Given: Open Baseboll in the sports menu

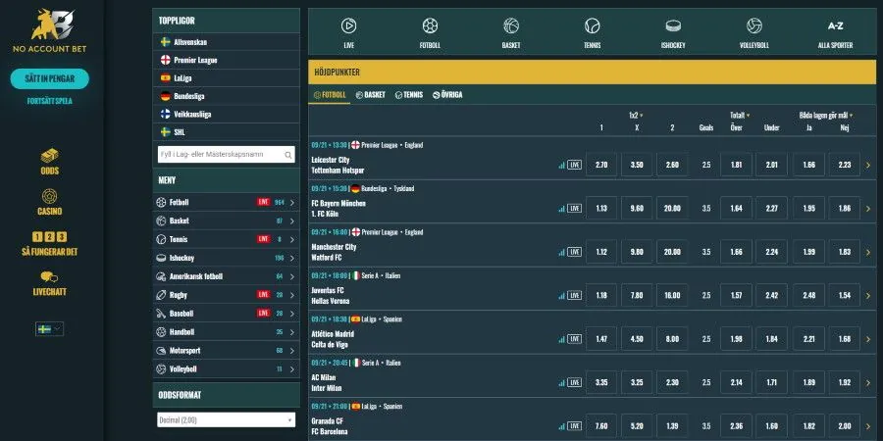Looking at the screenshot, I should (x=226, y=314).
